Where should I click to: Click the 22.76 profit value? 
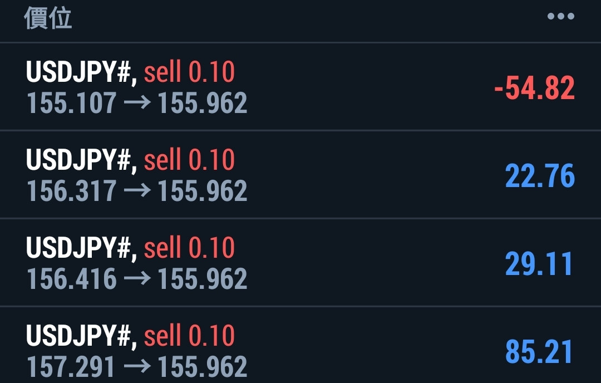[540, 176]
